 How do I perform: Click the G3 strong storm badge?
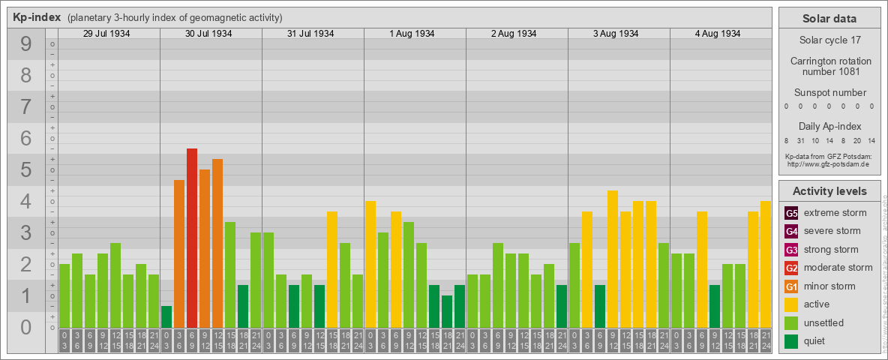click(x=791, y=250)
